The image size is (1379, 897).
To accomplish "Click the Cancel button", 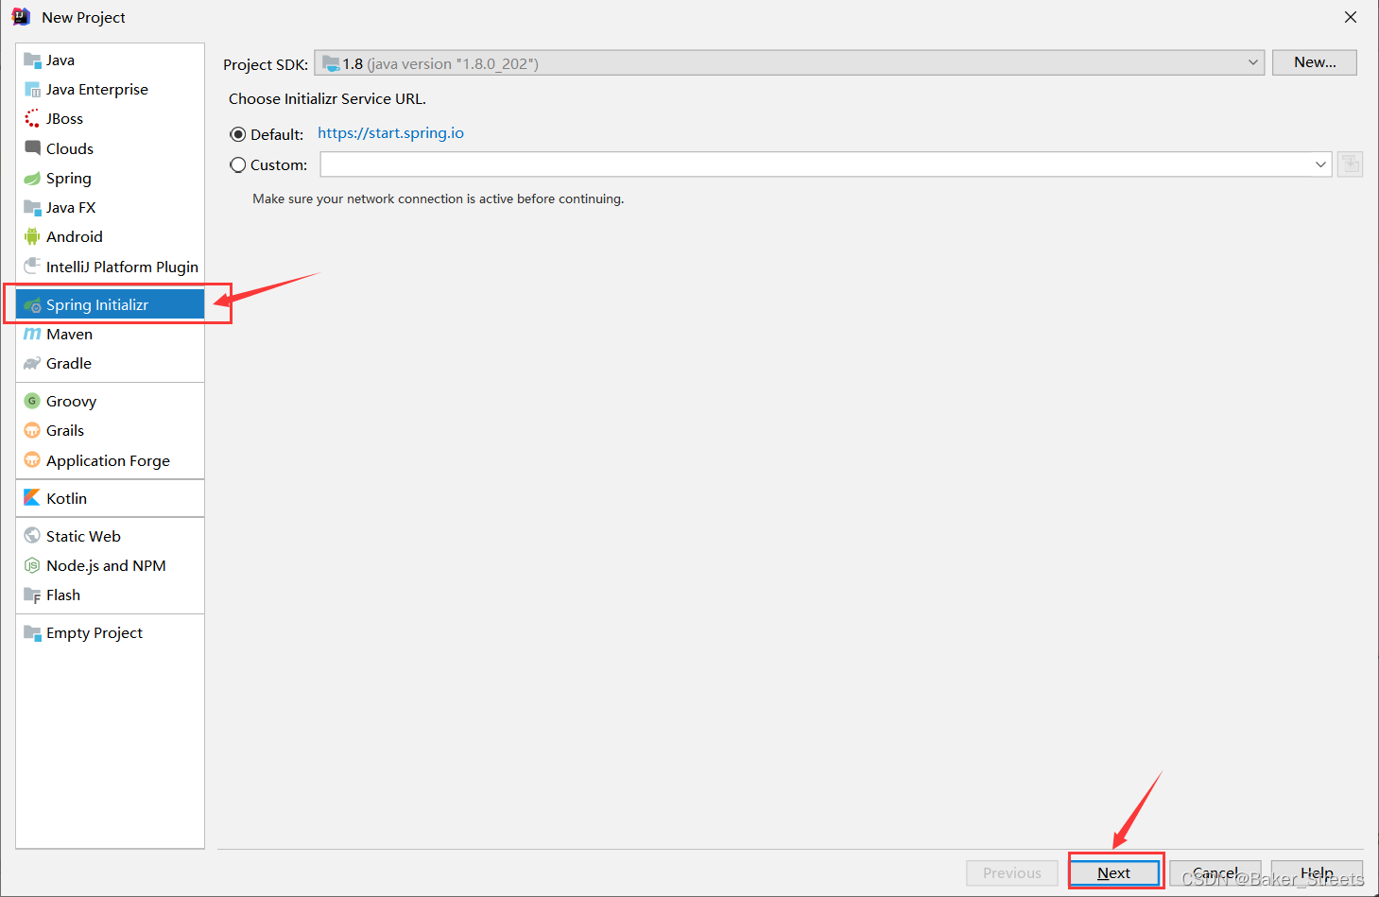I will click(x=1215, y=873).
